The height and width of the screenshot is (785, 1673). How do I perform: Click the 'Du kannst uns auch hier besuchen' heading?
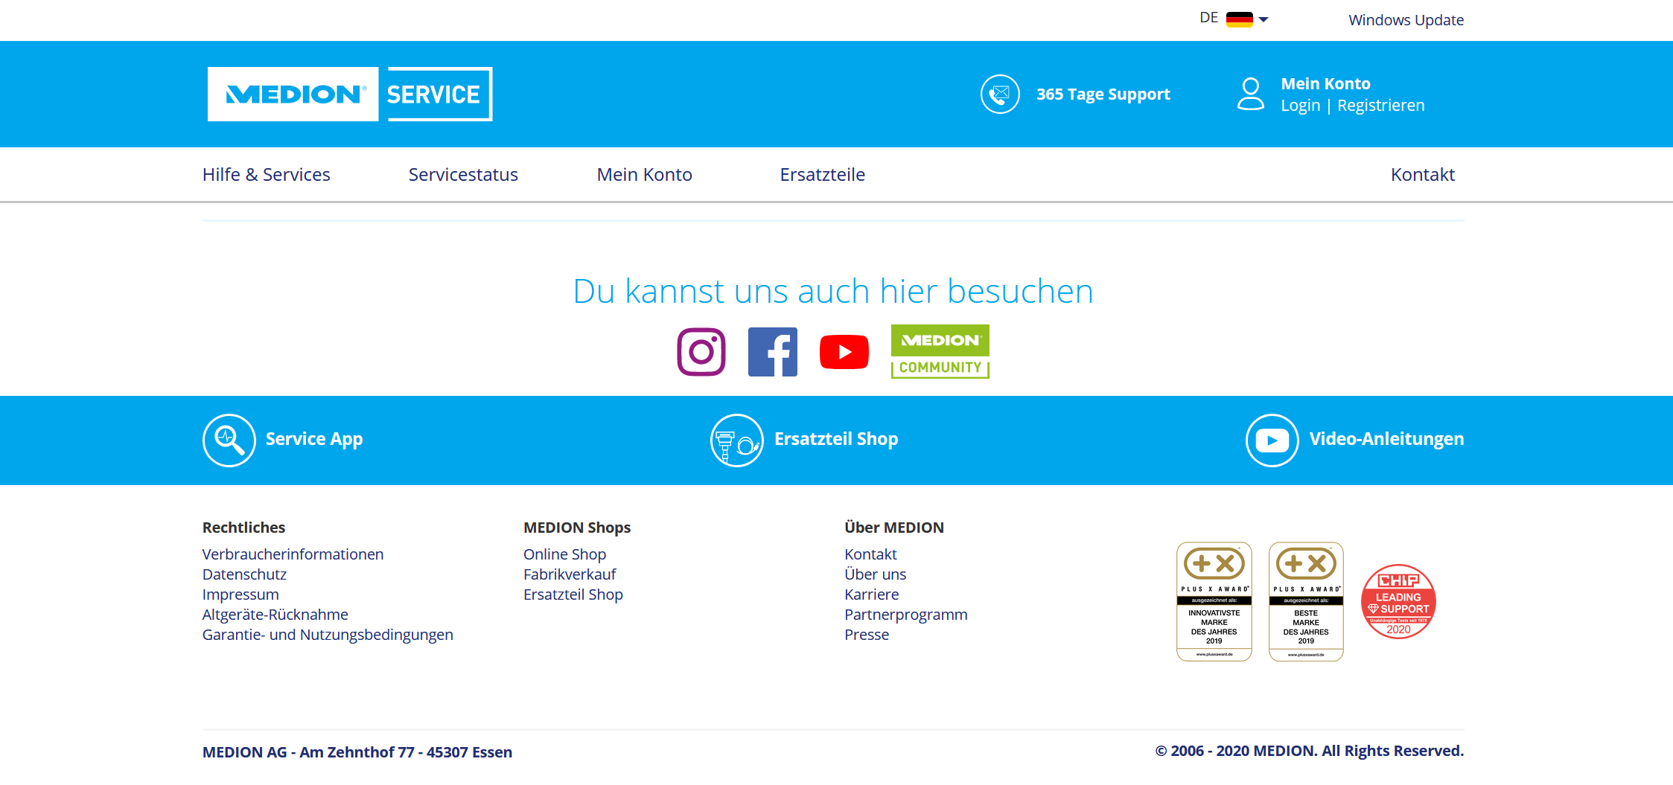tap(833, 291)
